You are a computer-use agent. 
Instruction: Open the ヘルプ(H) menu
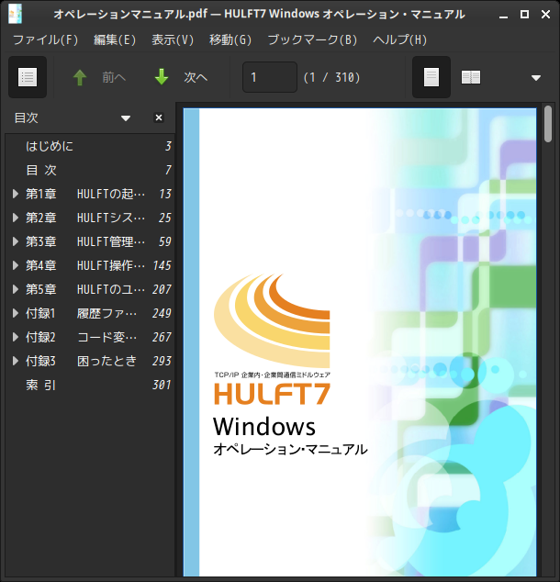(399, 39)
